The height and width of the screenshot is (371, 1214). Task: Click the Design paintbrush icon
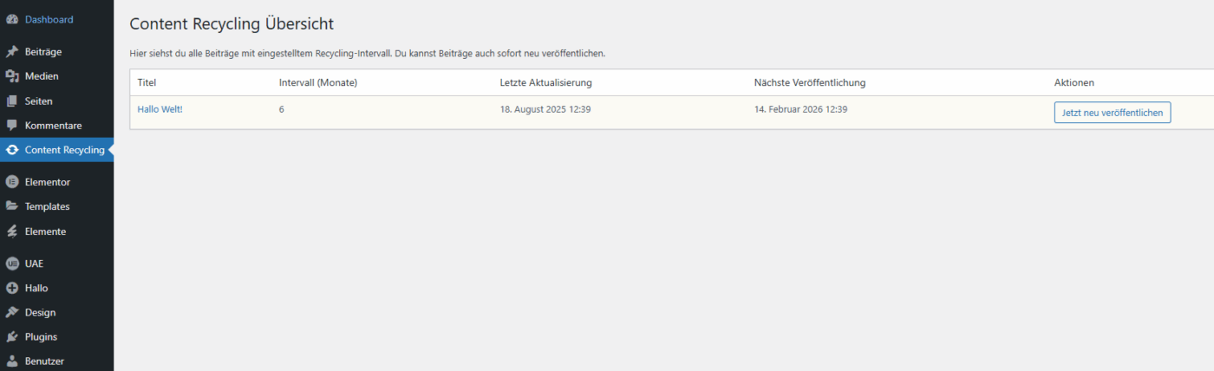tap(12, 312)
